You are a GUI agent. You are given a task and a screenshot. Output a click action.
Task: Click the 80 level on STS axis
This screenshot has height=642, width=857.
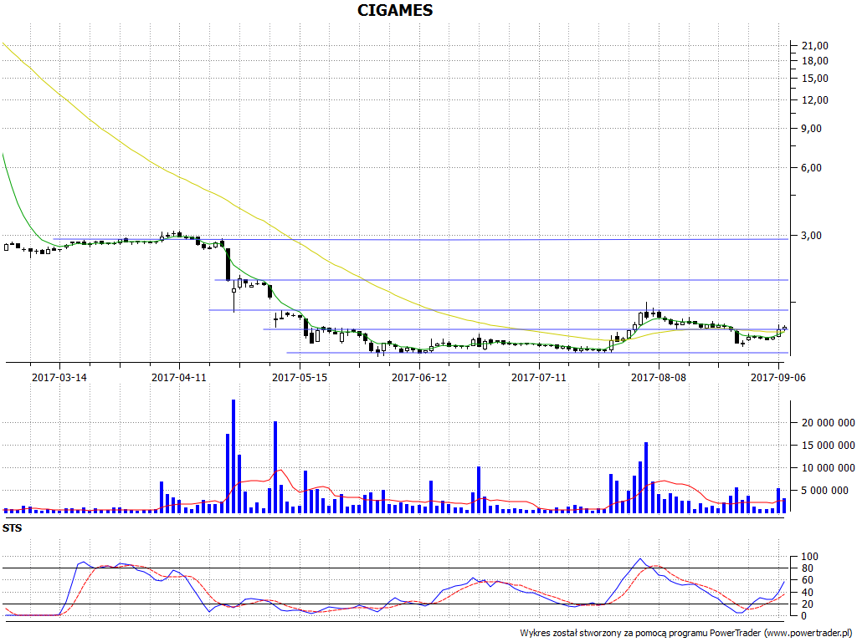(808, 568)
